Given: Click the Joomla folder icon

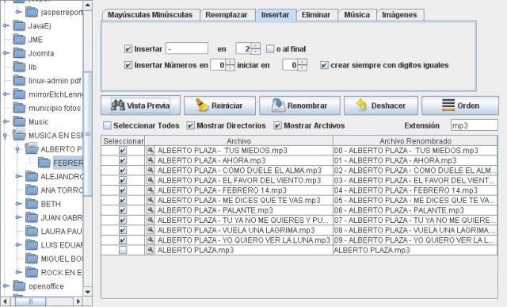Looking at the screenshot, I should 19,53.
